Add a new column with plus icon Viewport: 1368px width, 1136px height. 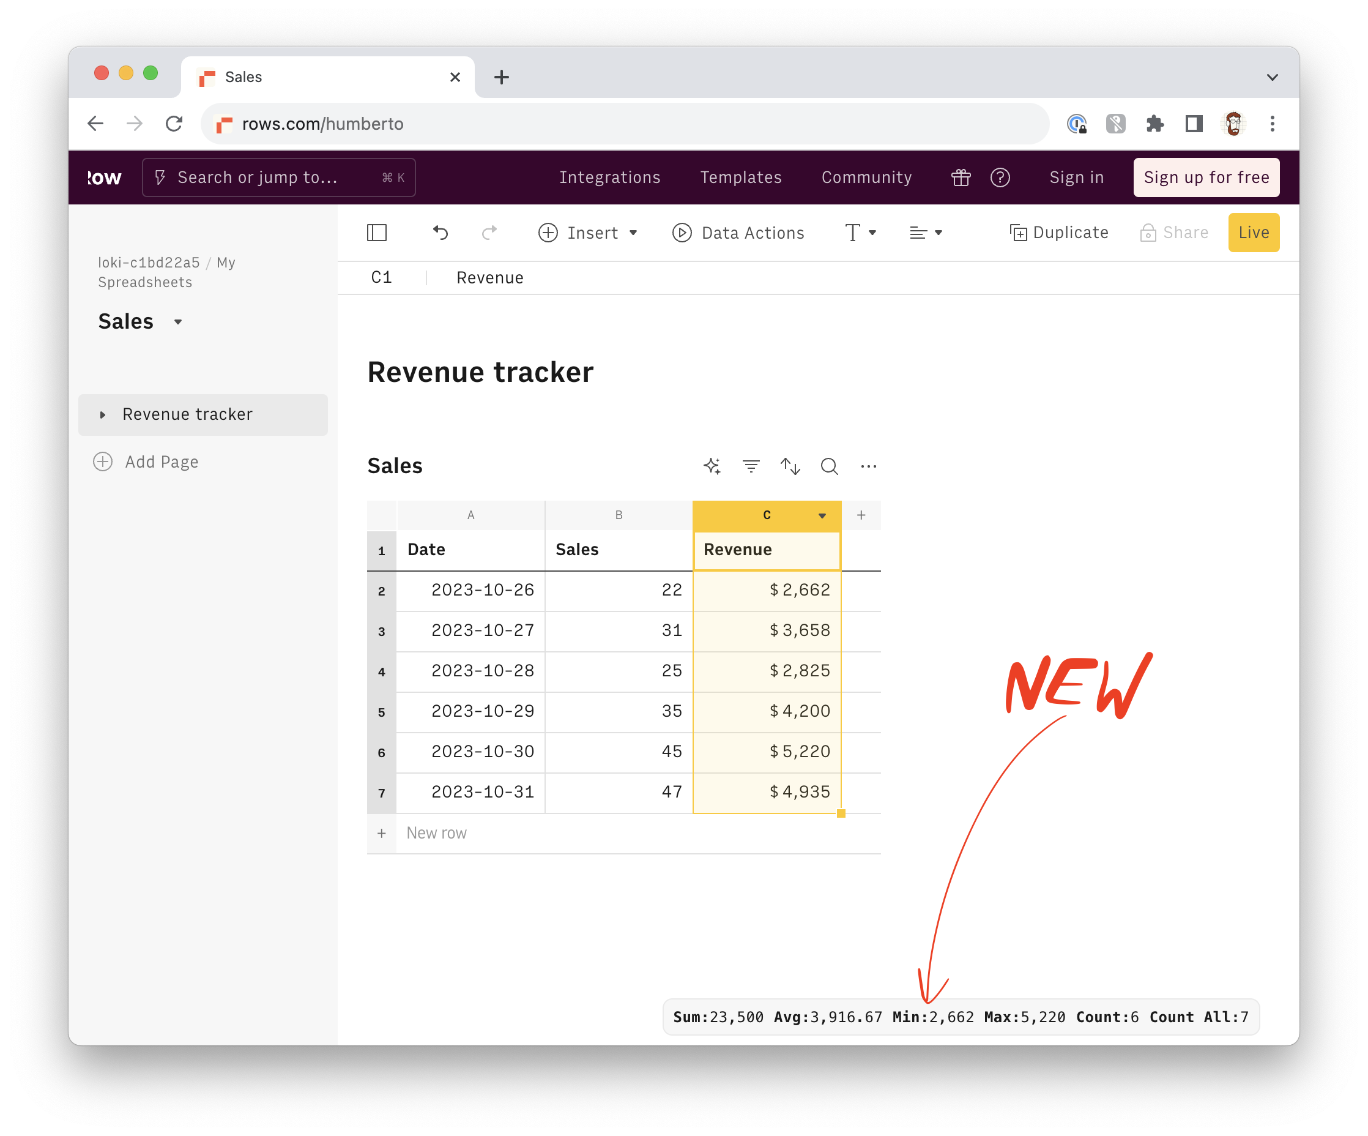[x=861, y=515]
